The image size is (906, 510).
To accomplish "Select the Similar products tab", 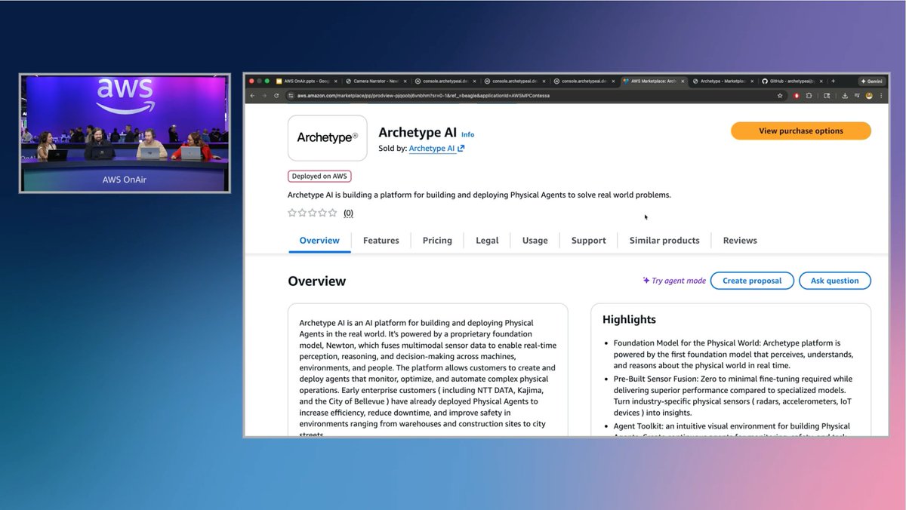I will click(x=664, y=240).
